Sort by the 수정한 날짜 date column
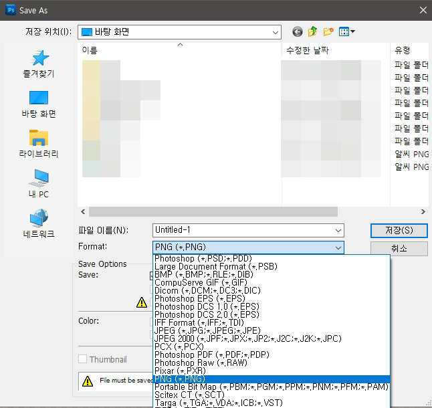The width and height of the screenshot is (432, 408). (x=336, y=50)
